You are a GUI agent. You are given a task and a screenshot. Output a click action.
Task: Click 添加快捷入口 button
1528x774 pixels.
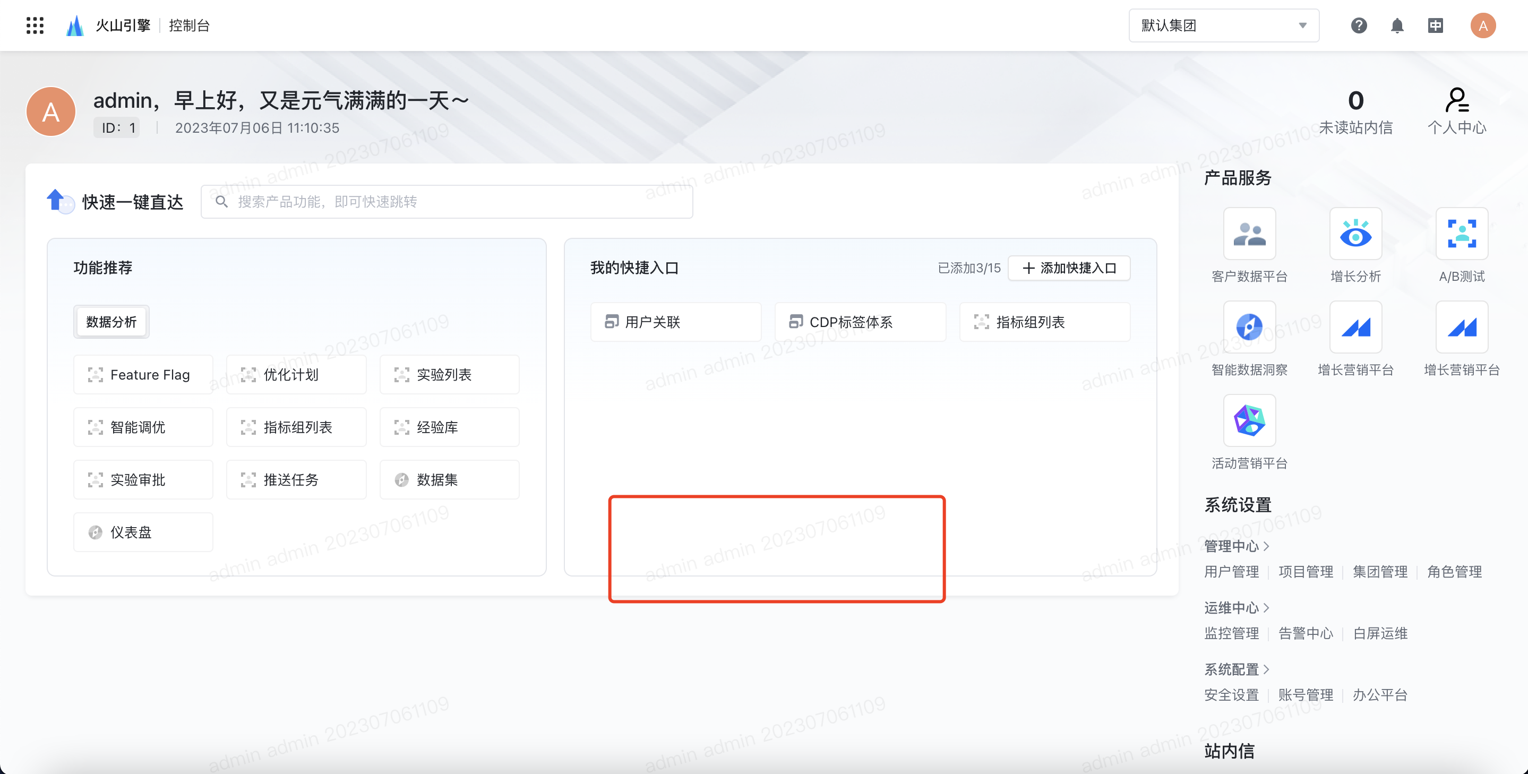click(1069, 268)
